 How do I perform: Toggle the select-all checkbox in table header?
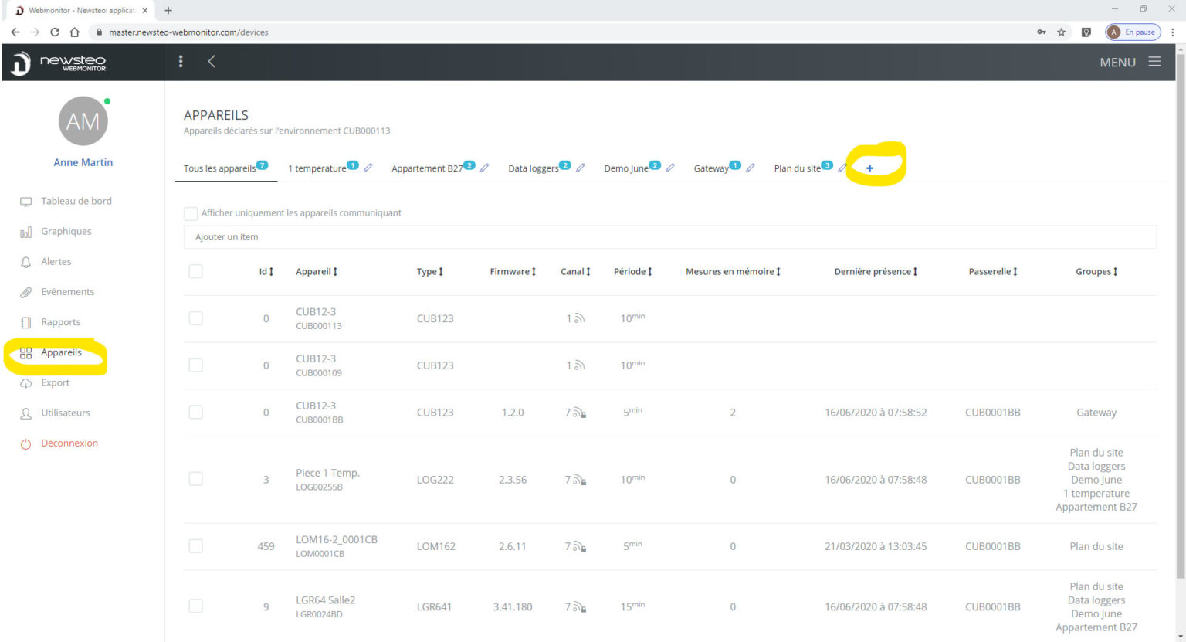pos(196,271)
